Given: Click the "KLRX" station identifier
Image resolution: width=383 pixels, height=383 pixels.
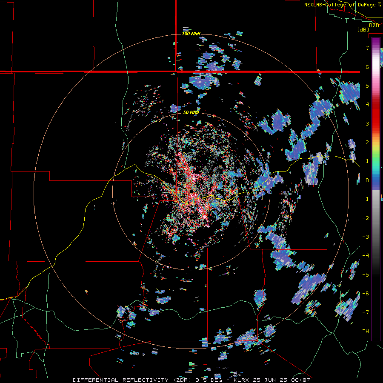Looking at the screenshot, I should click(x=242, y=380).
